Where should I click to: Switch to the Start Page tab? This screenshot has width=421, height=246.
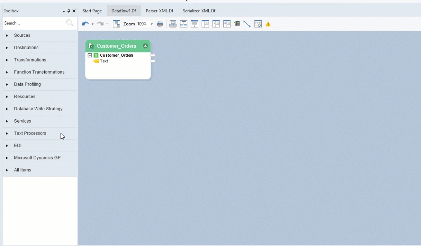point(92,11)
